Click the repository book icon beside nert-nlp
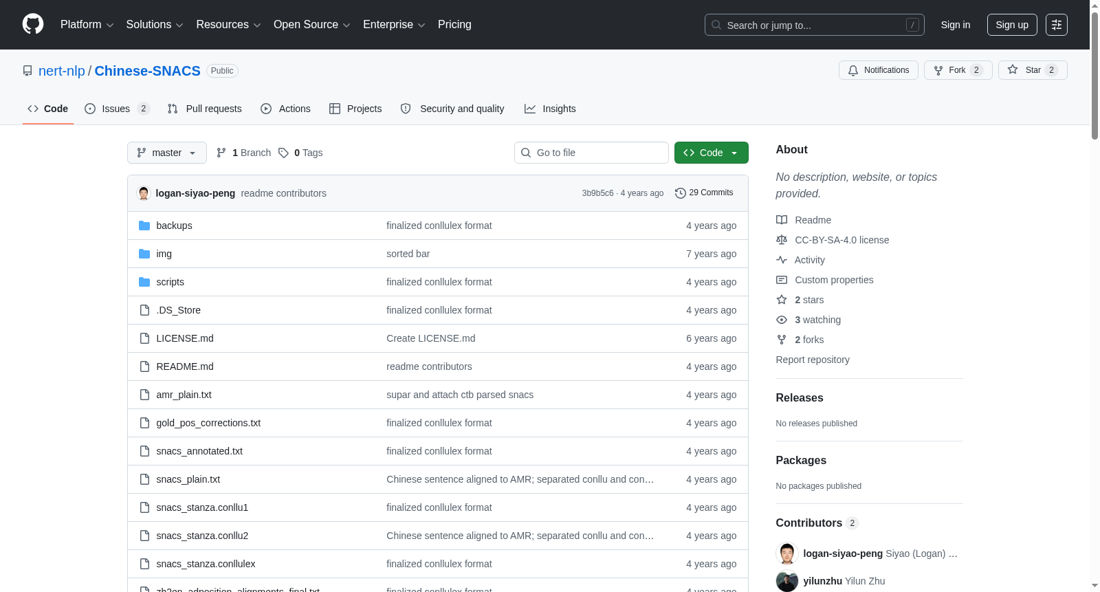 point(27,71)
